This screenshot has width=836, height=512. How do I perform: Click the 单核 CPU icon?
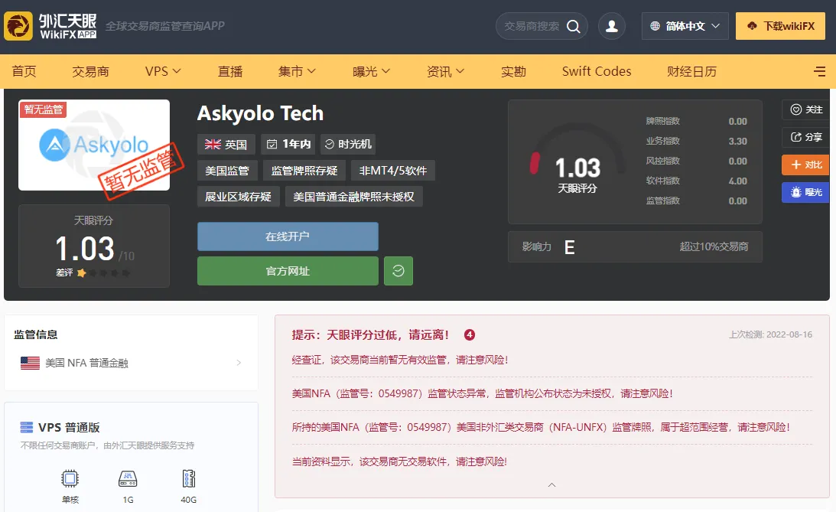click(70, 478)
